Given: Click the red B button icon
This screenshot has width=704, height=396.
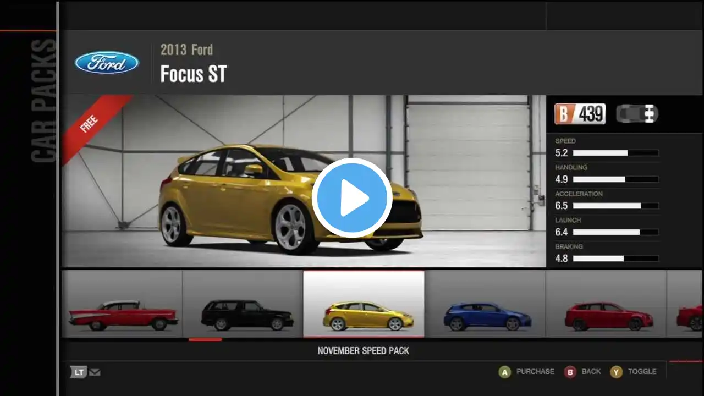Looking at the screenshot, I should tap(570, 372).
